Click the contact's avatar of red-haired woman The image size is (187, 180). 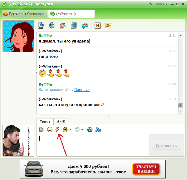[18, 36]
